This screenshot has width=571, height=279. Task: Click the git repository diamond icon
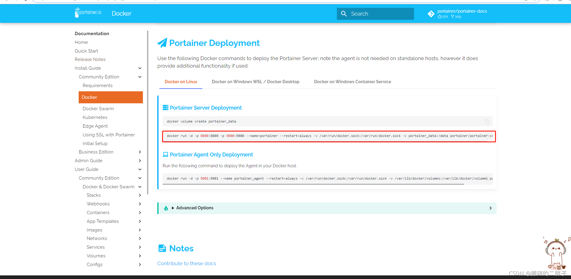431,14
